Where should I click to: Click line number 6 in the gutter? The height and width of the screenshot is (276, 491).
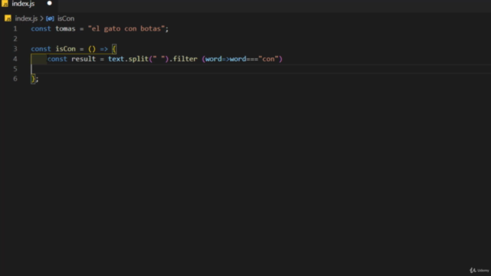coord(15,79)
